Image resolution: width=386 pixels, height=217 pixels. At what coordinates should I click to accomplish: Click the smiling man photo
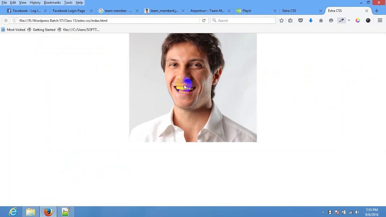193,87
